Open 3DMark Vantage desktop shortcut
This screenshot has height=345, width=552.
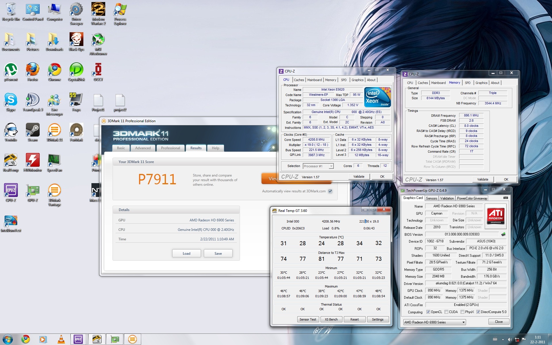[55, 195]
